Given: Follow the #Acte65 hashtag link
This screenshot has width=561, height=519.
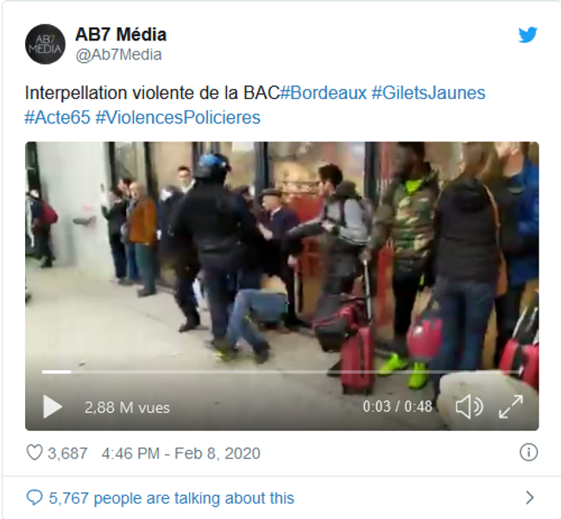Looking at the screenshot, I should click(x=57, y=117).
